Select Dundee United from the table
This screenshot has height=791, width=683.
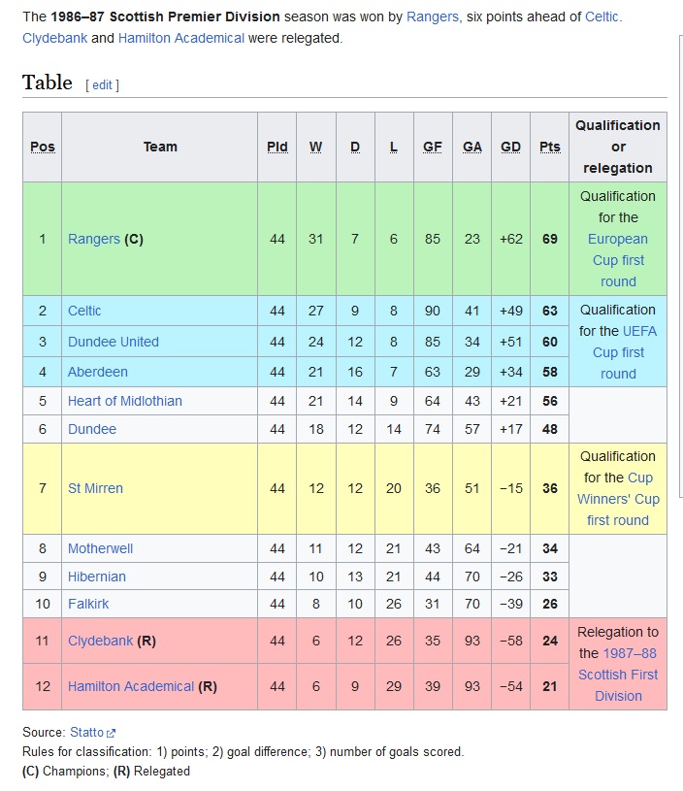(x=114, y=341)
